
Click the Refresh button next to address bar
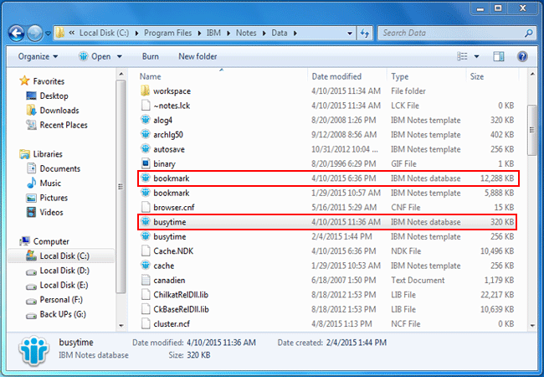365,34
